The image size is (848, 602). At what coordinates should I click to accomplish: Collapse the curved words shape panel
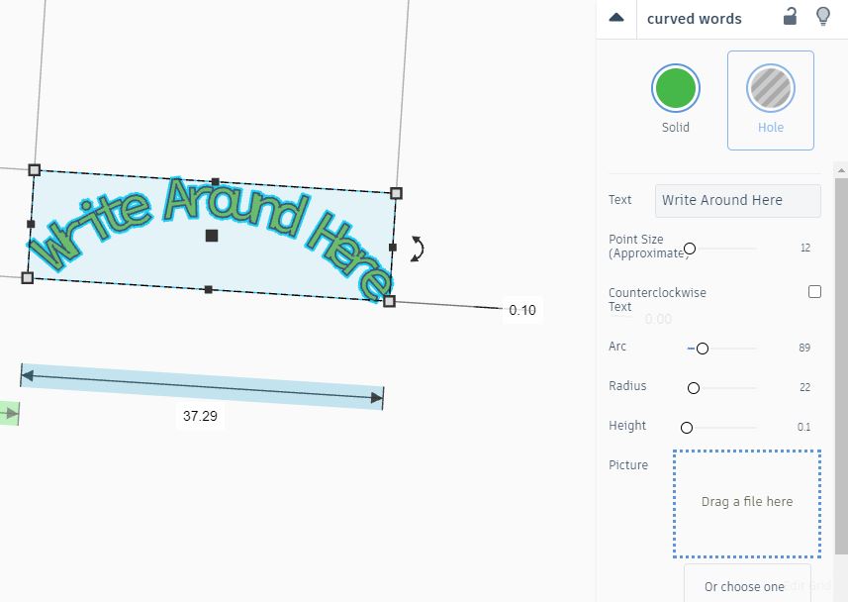[x=616, y=18]
